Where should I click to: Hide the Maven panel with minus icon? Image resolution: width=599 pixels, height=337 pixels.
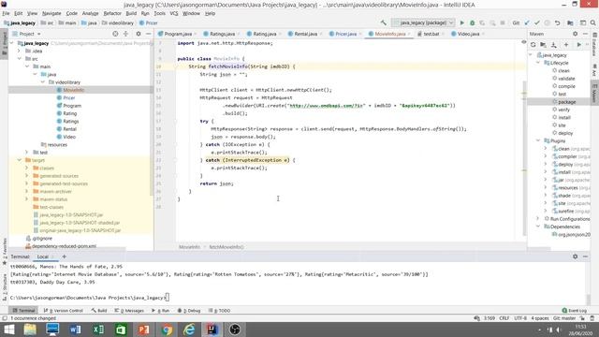pyautogui.click(x=586, y=34)
